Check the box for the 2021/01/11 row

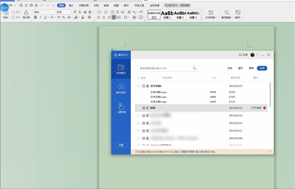pyautogui.click(x=139, y=131)
